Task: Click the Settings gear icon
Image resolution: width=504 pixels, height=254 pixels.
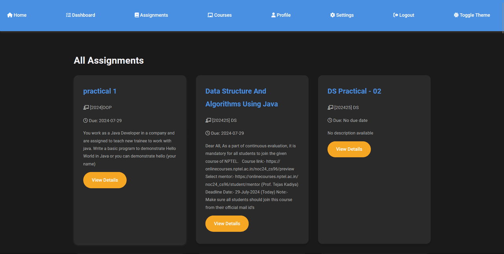Action: pyautogui.click(x=332, y=15)
